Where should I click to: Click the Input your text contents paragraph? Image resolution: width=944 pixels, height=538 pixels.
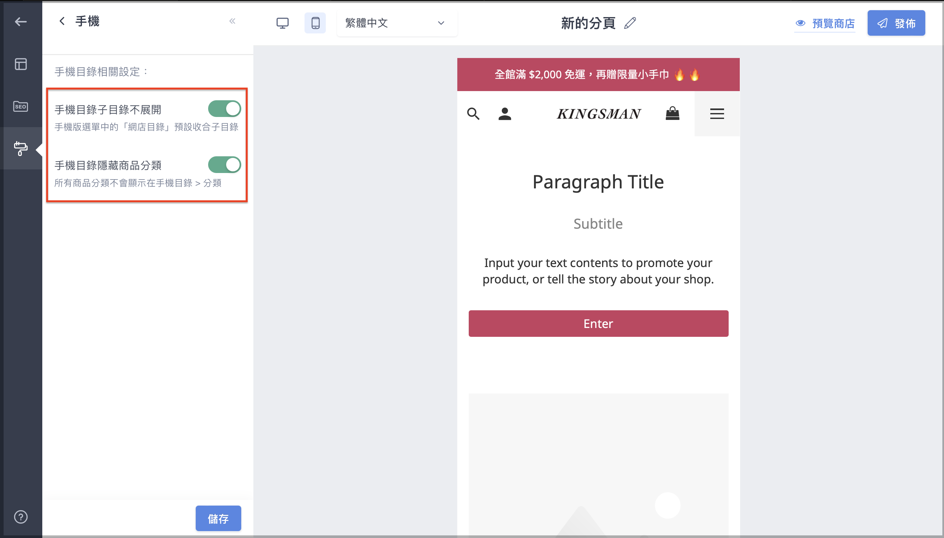tap(598, 271)
